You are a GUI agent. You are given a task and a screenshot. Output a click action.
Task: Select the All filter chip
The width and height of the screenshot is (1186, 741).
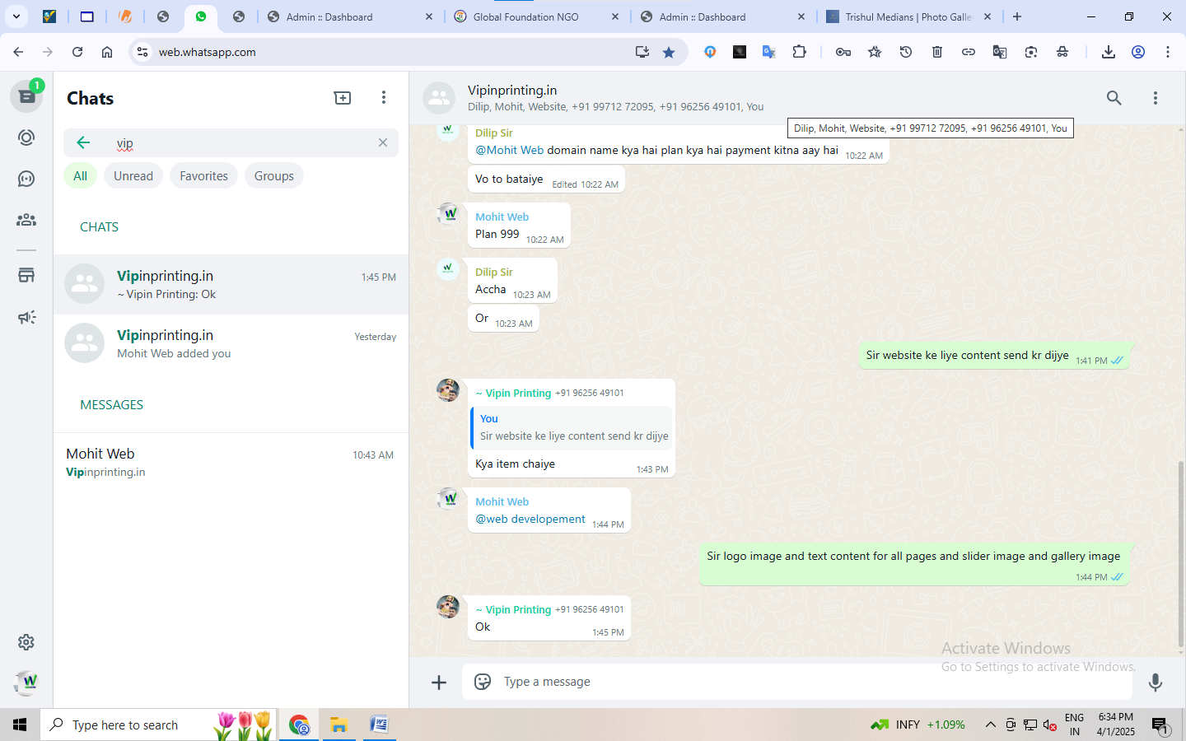pos(80,175)
